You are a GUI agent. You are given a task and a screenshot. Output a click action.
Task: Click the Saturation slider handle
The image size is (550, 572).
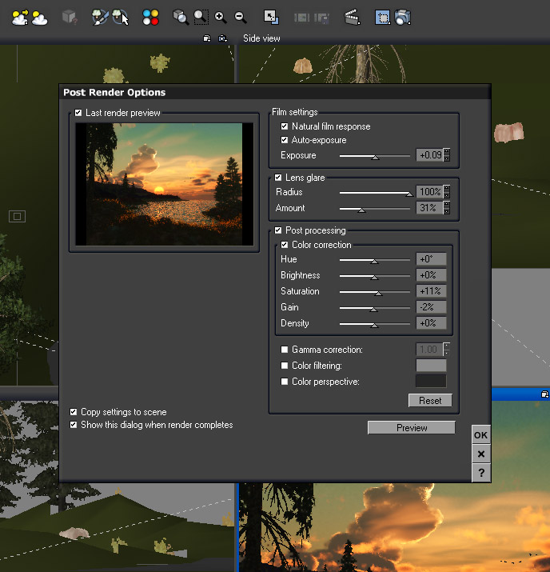pos(379,293)
